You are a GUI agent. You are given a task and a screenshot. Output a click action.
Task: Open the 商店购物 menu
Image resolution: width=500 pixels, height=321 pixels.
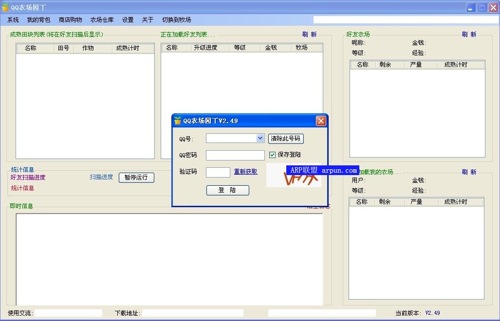click(x=70, y=20)
